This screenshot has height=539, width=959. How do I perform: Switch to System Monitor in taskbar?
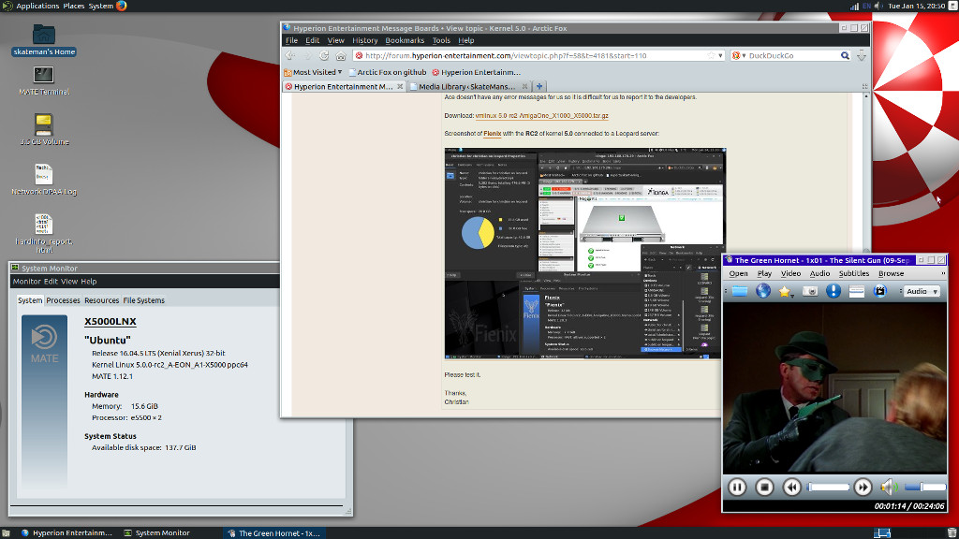click(156, 532)
